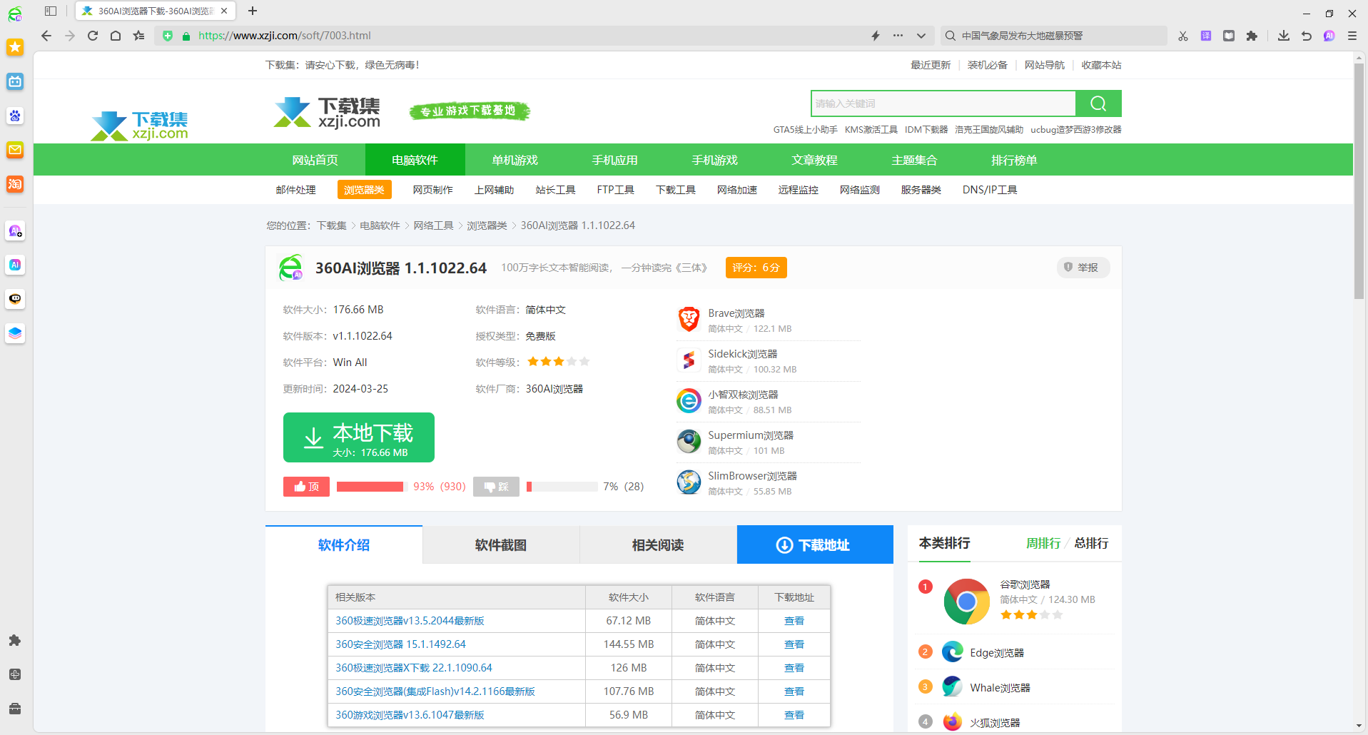
Task: Open the 谷歌浏览器 Chrome icon in ranking
Action: [966, 602]
